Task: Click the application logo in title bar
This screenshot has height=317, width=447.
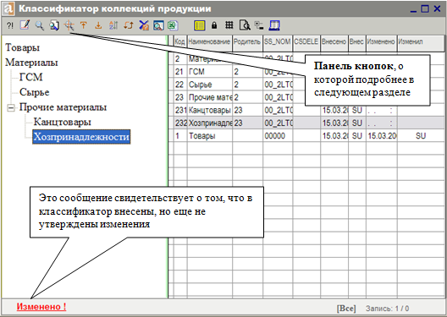Action: 8,8
